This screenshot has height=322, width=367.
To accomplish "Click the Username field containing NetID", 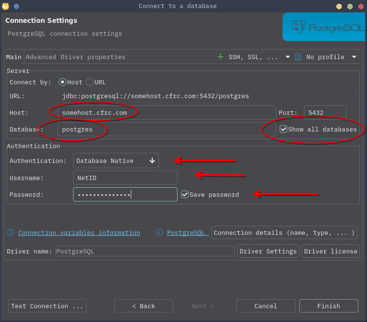I will 125,178.
